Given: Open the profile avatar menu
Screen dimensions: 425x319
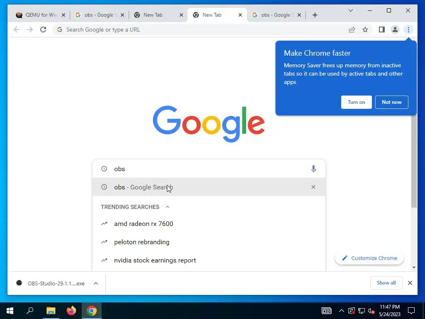Looking at the screenshot, I should click(395, 29).
